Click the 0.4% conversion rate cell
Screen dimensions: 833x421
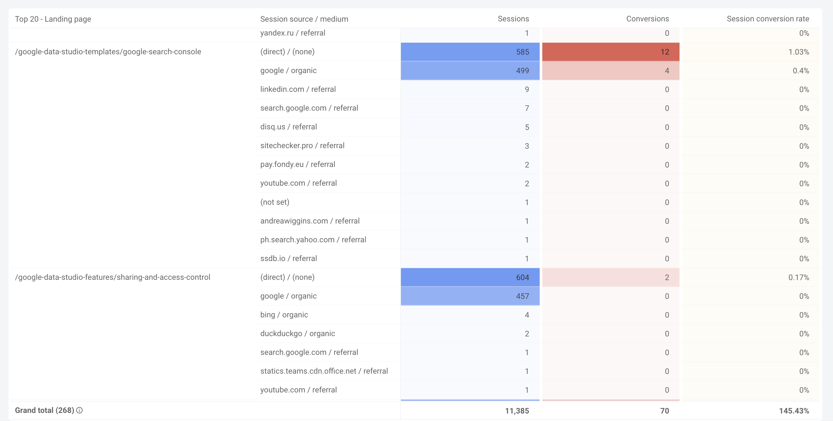tap(750, 70)
